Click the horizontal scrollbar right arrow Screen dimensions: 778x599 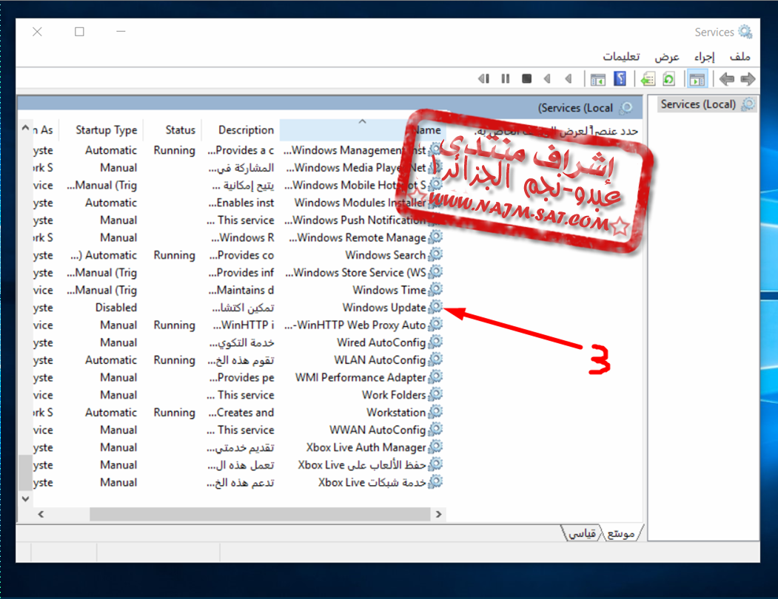coord(438,514)
